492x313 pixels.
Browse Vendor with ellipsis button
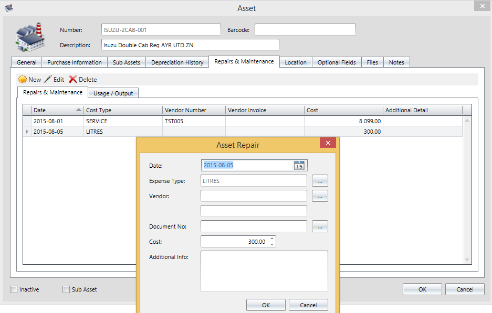click(x=320, y=196)
